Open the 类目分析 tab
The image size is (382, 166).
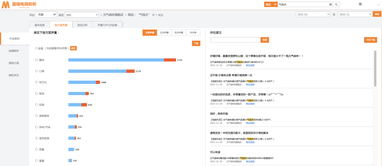pyautogui.click(x=82, y=25)
